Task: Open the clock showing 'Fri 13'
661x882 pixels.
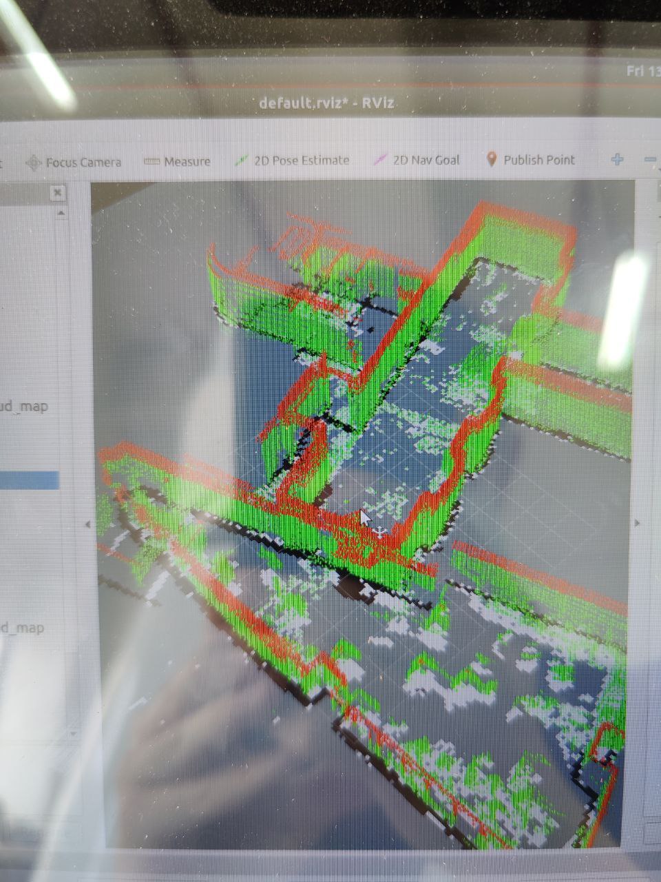Action: pos(643,70)
